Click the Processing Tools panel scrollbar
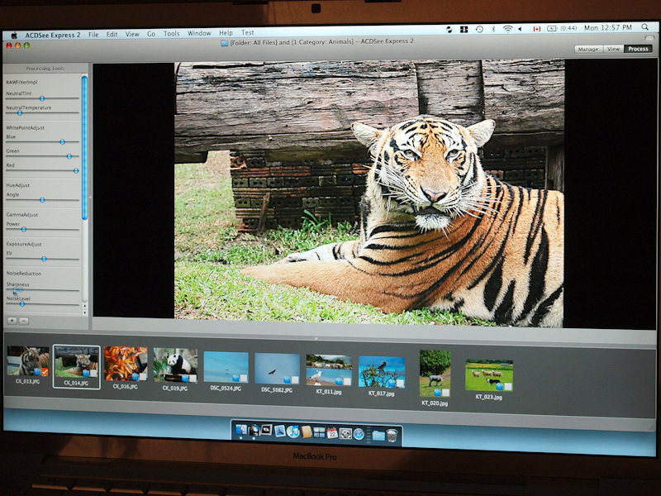 tap(85, 148)
